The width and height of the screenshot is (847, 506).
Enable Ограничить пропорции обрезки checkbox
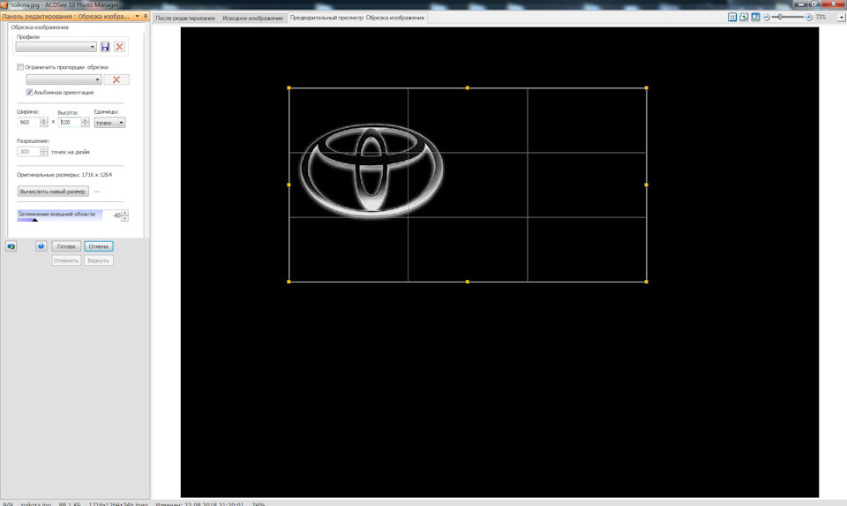[x=20, y=67]
